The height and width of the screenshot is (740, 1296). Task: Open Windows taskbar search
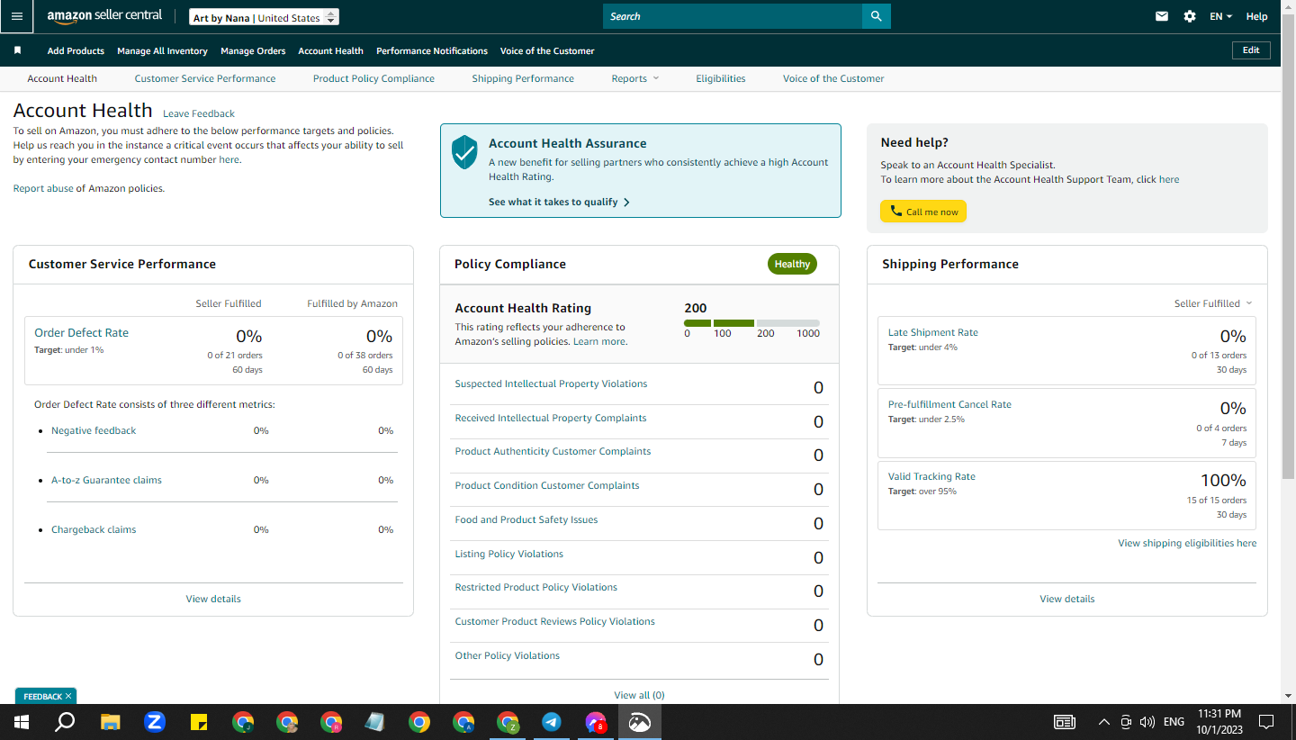[65, 722]
